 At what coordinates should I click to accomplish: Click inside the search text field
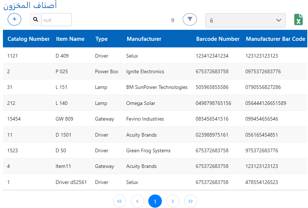pos(56,20)
